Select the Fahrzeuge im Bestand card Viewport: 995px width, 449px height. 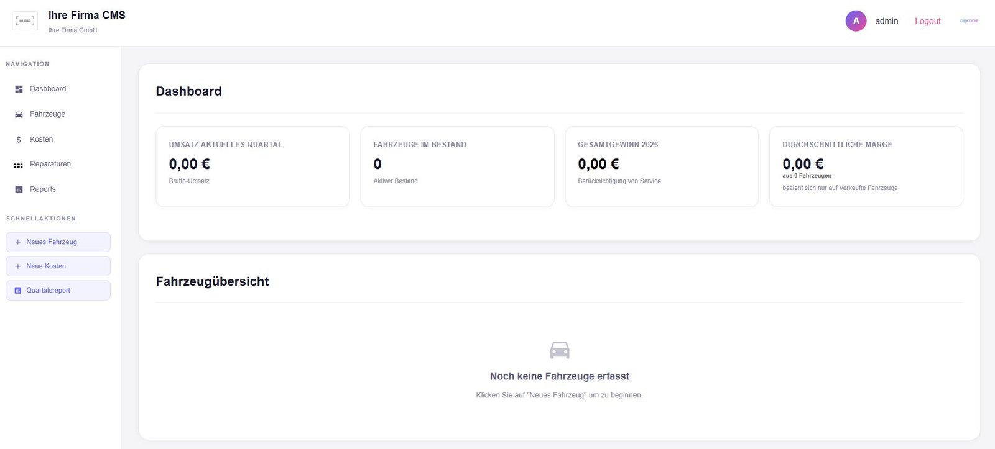click(457, 166)
